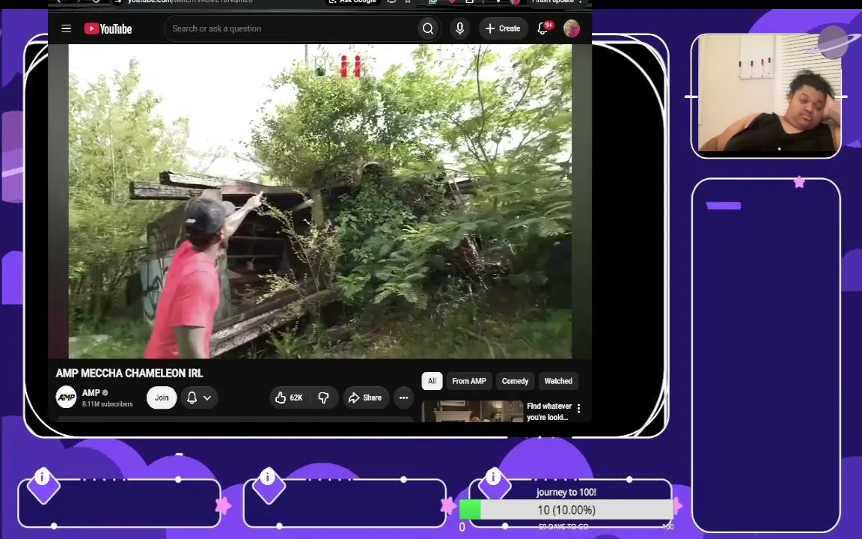Select the All filter chip

432,381
